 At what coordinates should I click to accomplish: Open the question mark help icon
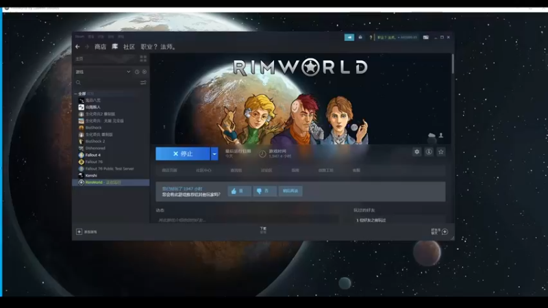[371, 38]
